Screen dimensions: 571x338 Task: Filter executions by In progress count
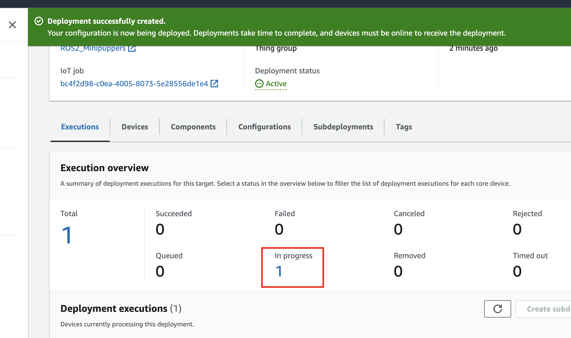[279, 271]
